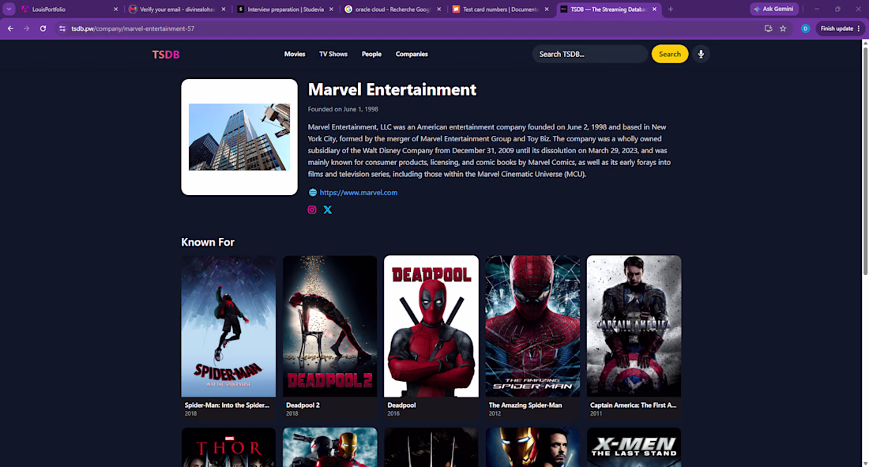869x467 pixels.
Task: Open the People nav menu
Action: coord(371,54)
